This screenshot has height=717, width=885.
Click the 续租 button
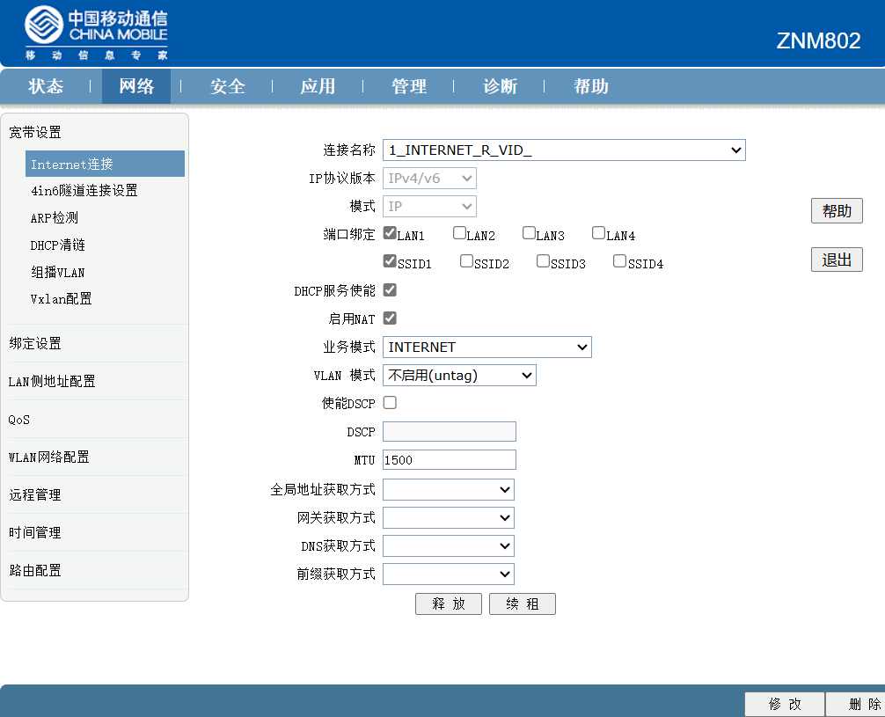point(523,604)
